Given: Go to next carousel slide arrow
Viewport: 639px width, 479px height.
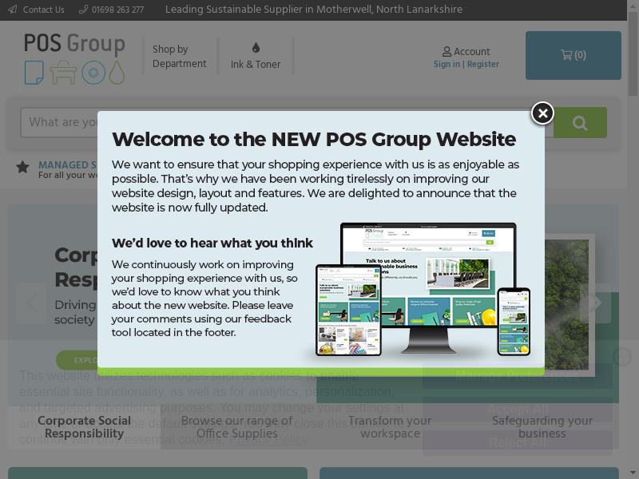Looking at the screenshot, I should (x=595, y=303).
